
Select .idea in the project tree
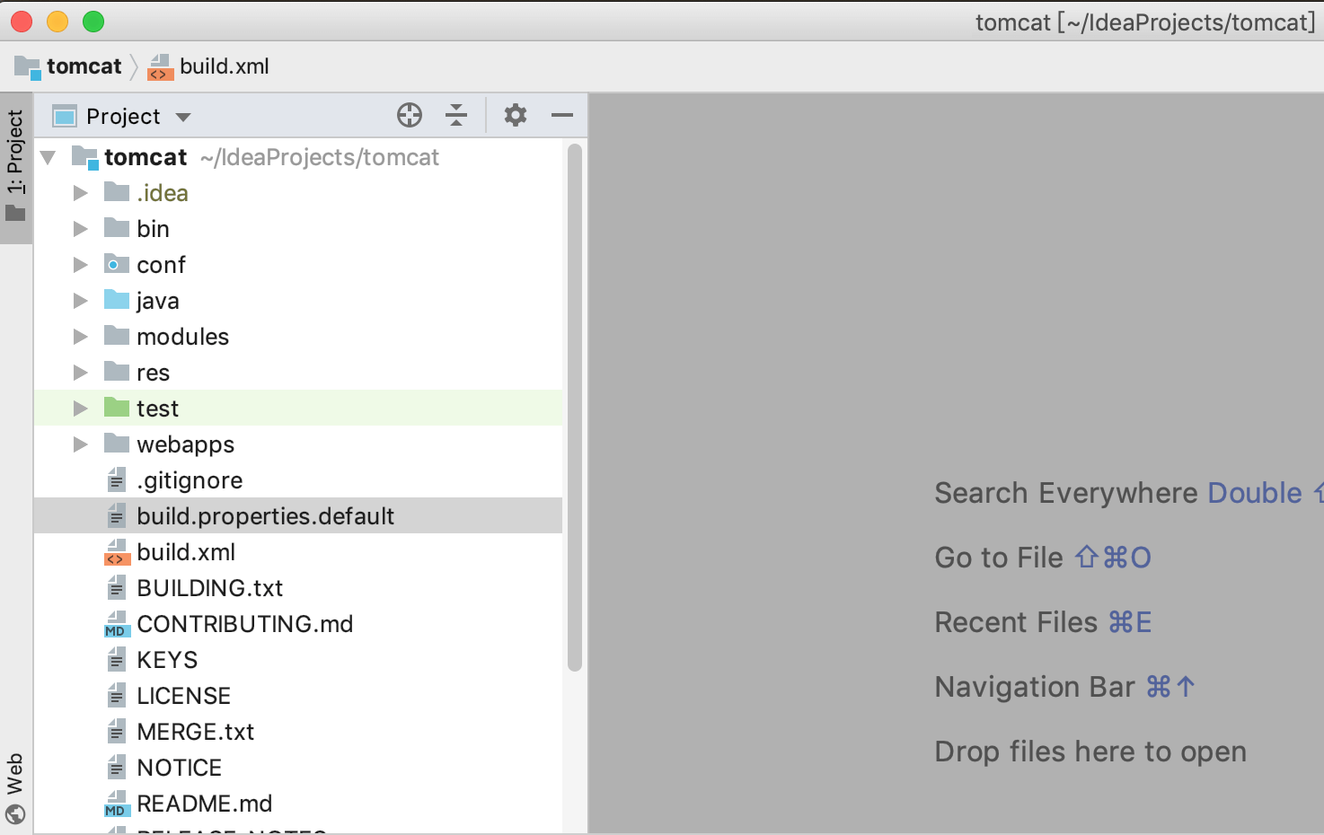[163, 193]
